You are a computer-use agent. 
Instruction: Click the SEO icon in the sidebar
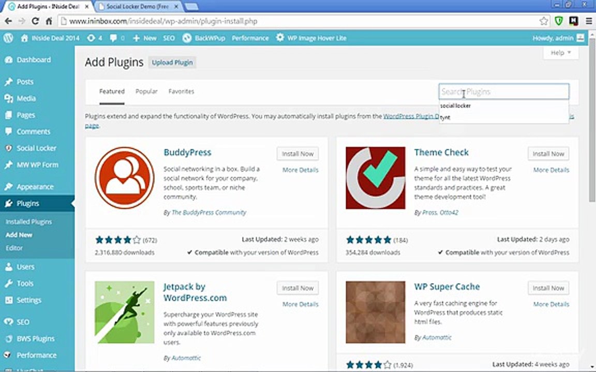8,322
